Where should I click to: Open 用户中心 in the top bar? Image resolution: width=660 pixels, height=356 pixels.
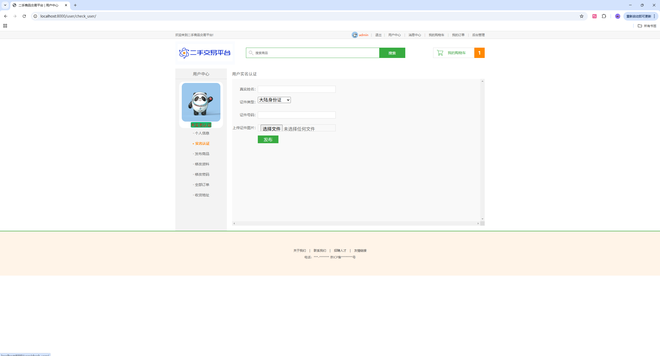[x=394, y=35]
